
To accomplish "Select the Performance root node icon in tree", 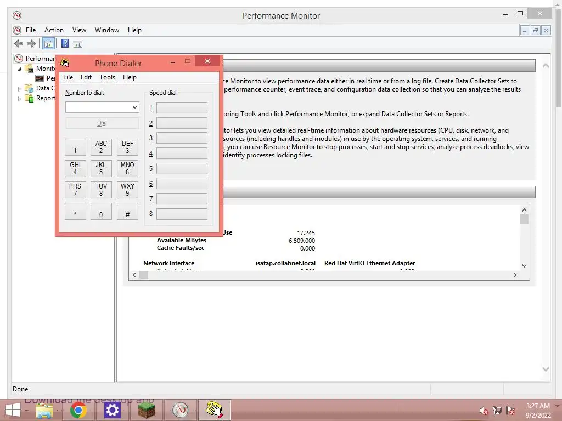I will coord(19,58).
